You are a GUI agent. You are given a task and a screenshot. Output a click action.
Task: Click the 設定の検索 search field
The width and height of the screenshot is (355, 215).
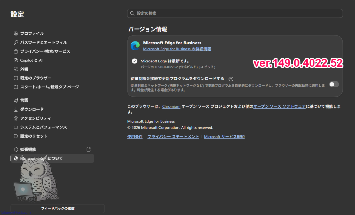(235, 14)
